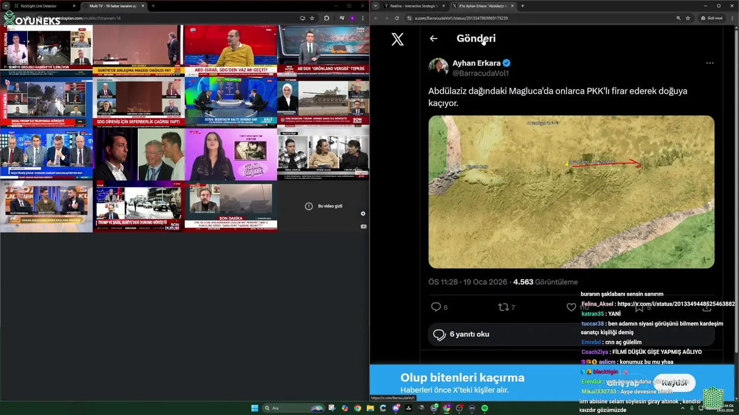Reload the X page in the right browser
Viewport: 739px width, 415px height.
pos(397,18)
